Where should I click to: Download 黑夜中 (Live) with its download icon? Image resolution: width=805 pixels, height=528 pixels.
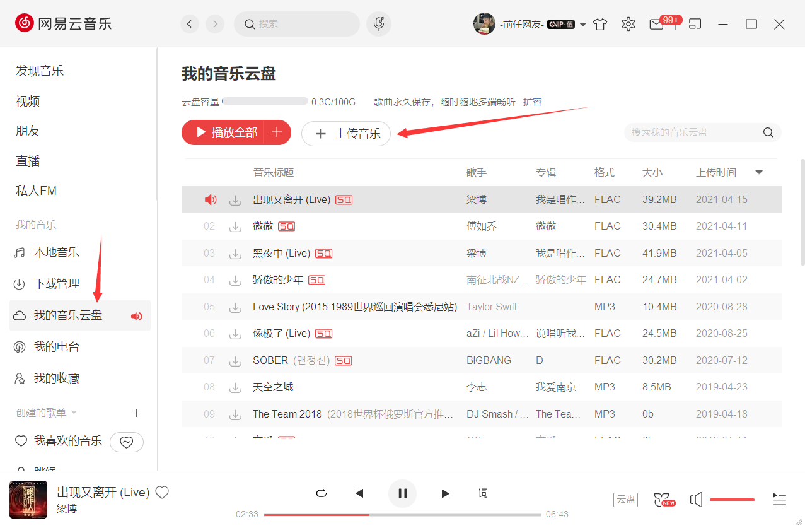point(235,254)
